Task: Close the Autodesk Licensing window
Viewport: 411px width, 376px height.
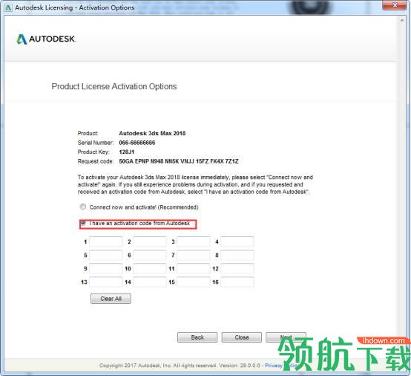Action: click(x=395, y=5)
